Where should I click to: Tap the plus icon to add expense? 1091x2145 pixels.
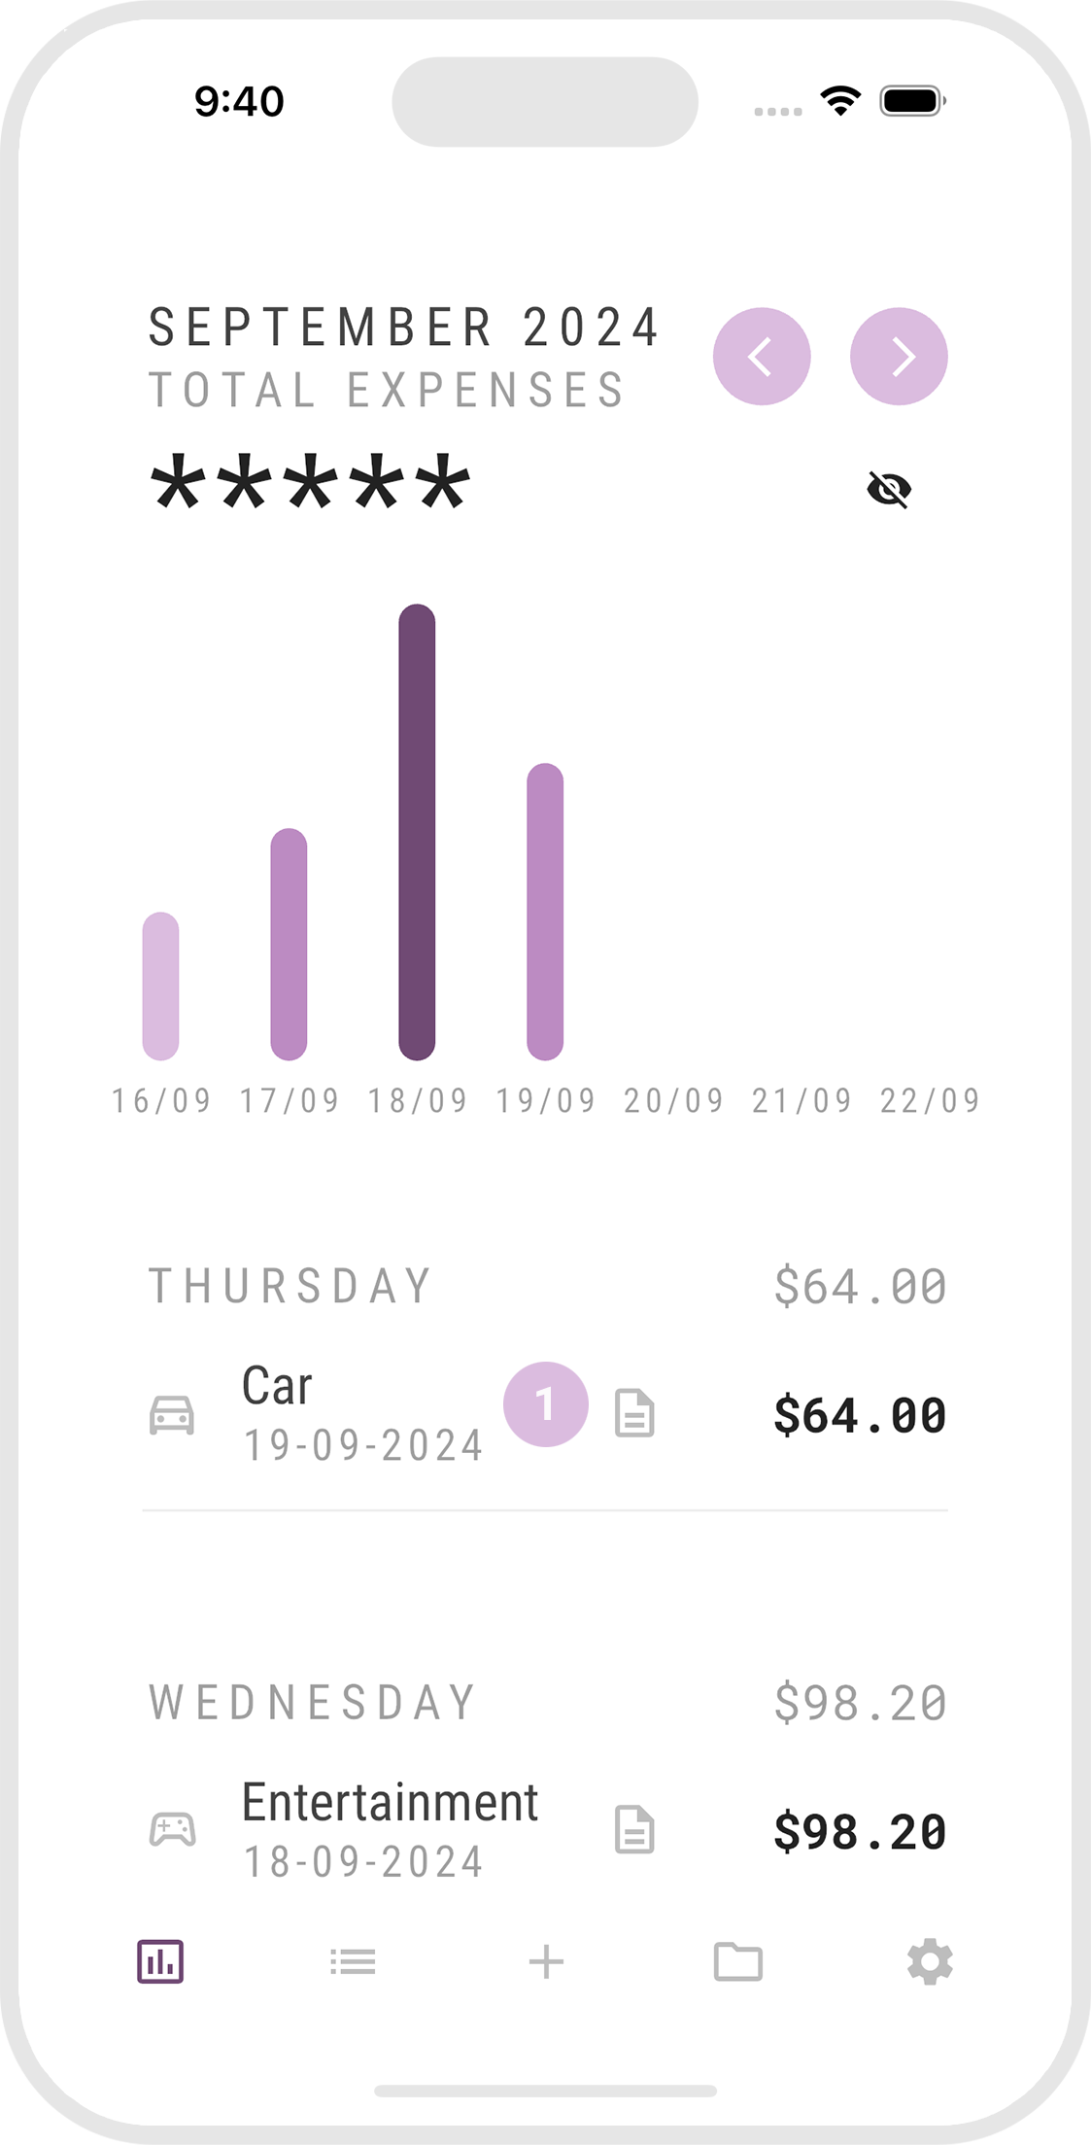[546, 1961]
